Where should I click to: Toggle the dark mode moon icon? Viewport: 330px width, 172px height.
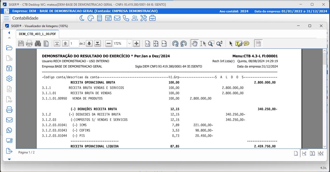point(82,18)
